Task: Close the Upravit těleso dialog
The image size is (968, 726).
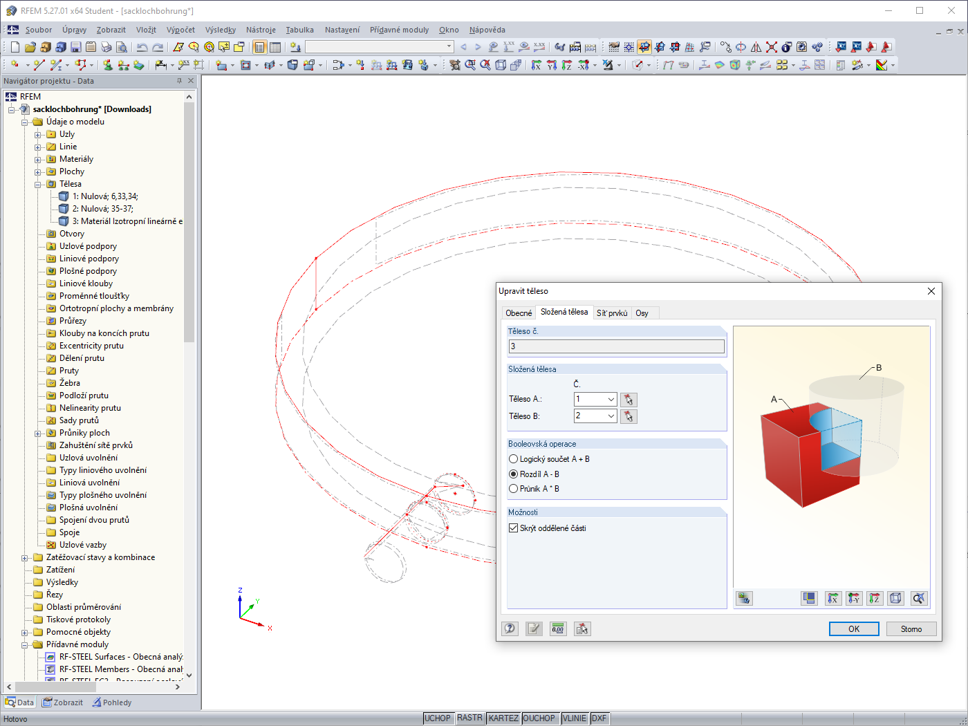Action: (931, 291)
